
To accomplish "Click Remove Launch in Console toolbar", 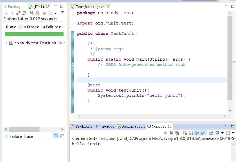I will (x=171, y=133).
